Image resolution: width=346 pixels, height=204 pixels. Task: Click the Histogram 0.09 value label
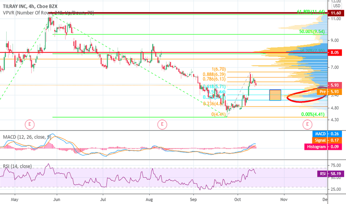323,147
